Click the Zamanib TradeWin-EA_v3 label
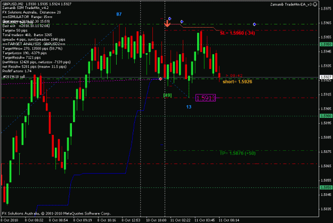 coord(291,4)
